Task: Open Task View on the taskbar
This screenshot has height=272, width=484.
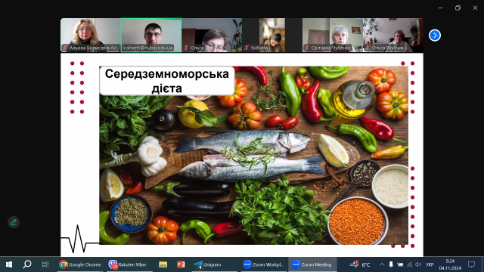Action: [45, 264]
